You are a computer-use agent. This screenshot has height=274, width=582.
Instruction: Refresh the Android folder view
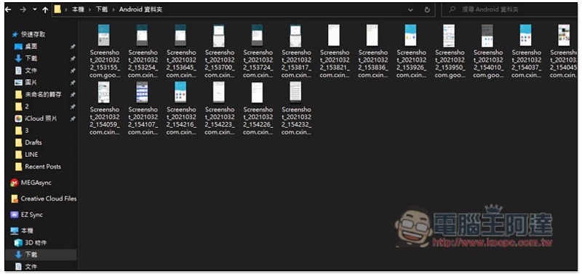click(427, 9)
